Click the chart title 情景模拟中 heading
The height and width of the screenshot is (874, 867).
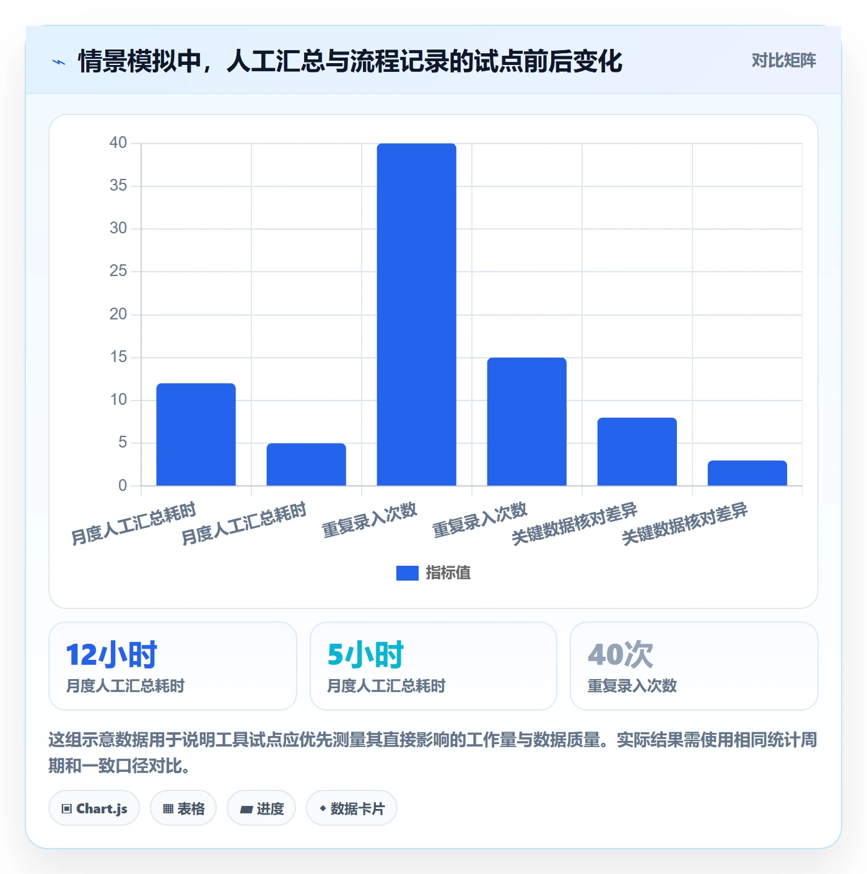click(351, 61)
